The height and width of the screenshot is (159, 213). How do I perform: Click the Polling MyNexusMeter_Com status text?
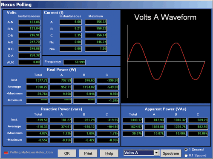[x=32, y=152]
